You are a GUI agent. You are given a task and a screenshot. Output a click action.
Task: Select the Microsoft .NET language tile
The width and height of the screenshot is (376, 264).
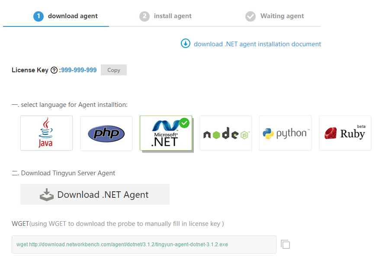pyautogui.click(x=166, y=133)
